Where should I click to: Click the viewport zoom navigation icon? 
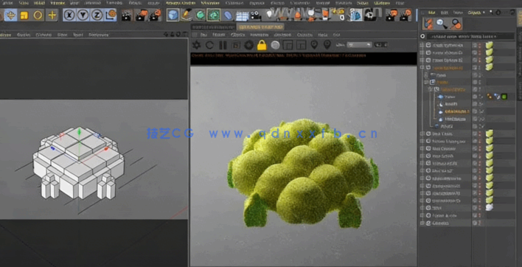click(x=172, y=34)
